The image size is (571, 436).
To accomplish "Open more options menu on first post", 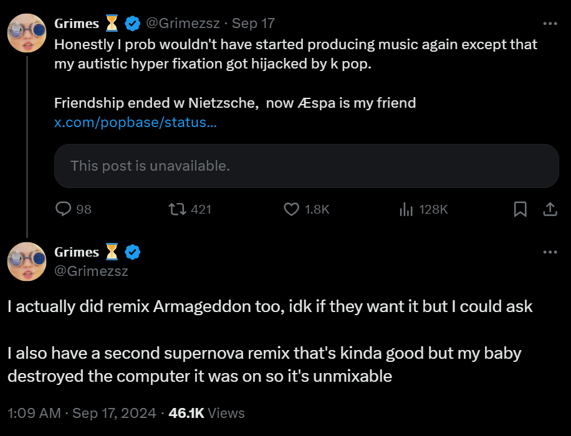I will [550, 24].
